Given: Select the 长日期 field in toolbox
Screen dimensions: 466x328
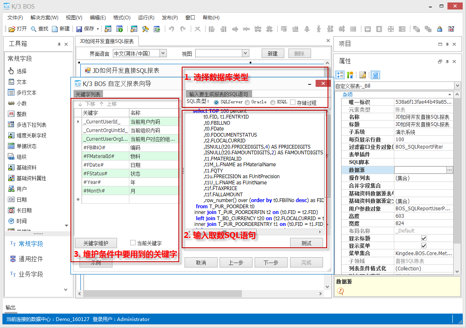Looking at the screenshot, I should tap(20, 210).
